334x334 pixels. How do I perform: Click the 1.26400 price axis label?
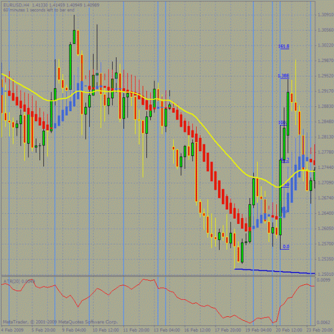pyautogui.click(x=325, y=213)
